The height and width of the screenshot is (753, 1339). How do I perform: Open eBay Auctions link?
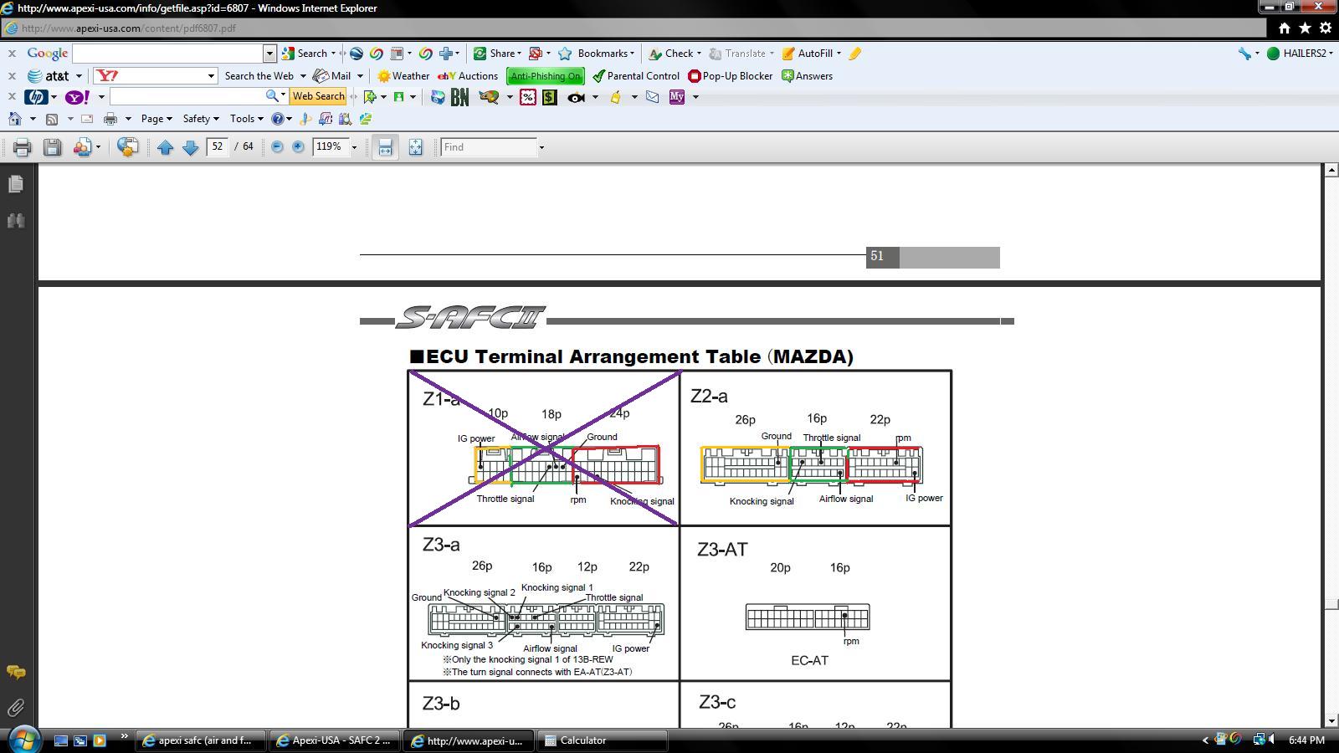tap(468, 76)
